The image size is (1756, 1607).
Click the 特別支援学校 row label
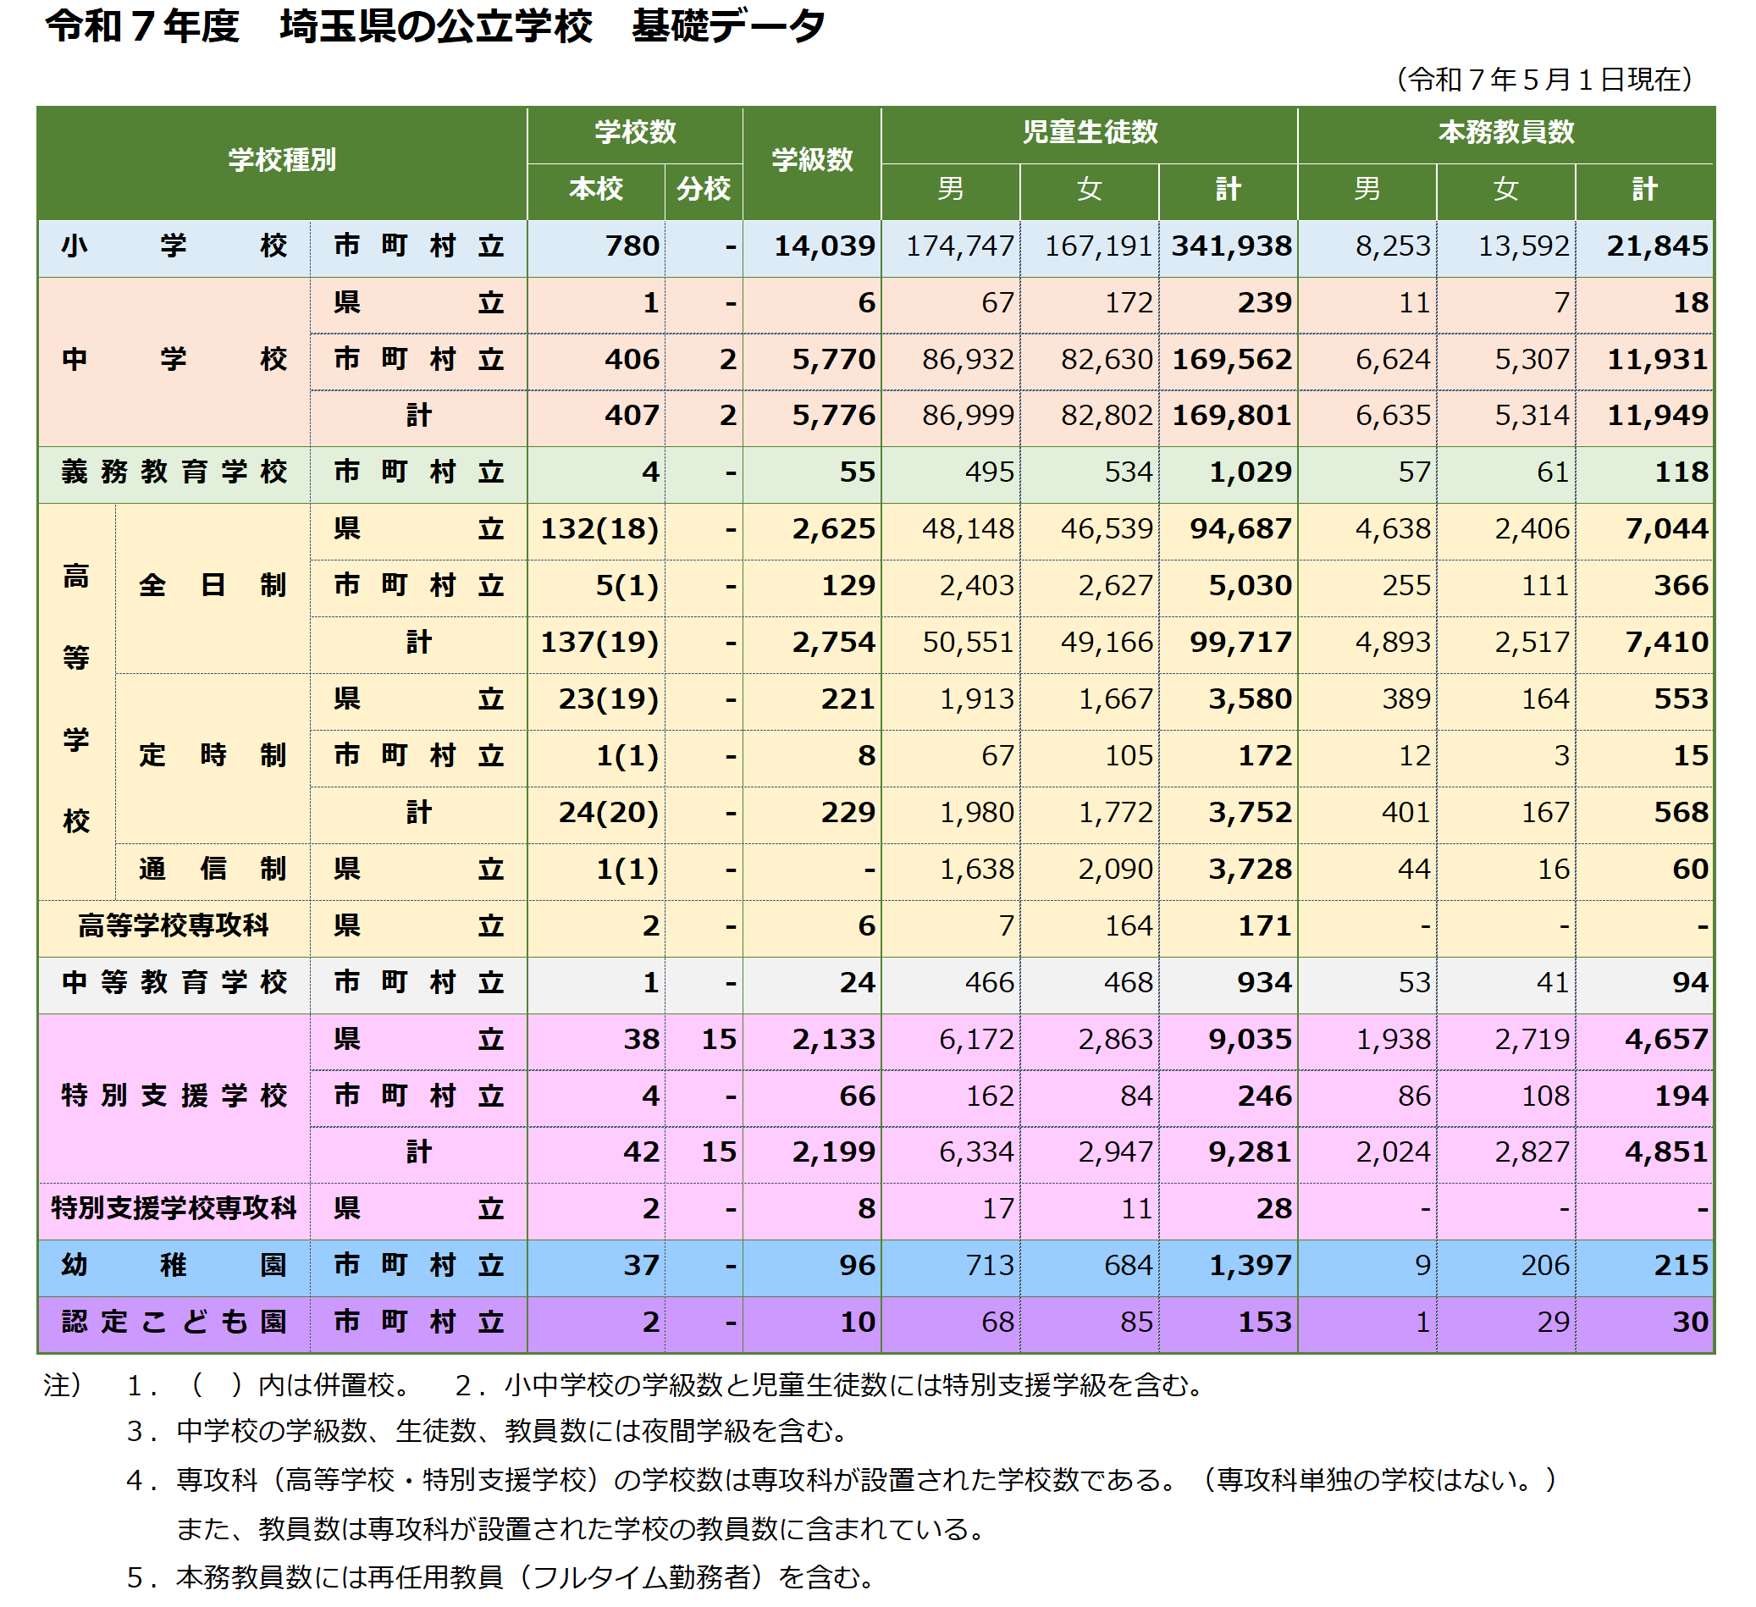pyautogui.click(x=174, y=1096)
